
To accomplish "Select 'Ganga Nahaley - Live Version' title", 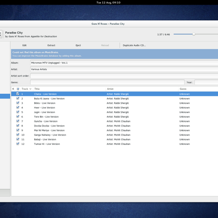I will pyautogui.click(x=50, y=135).
